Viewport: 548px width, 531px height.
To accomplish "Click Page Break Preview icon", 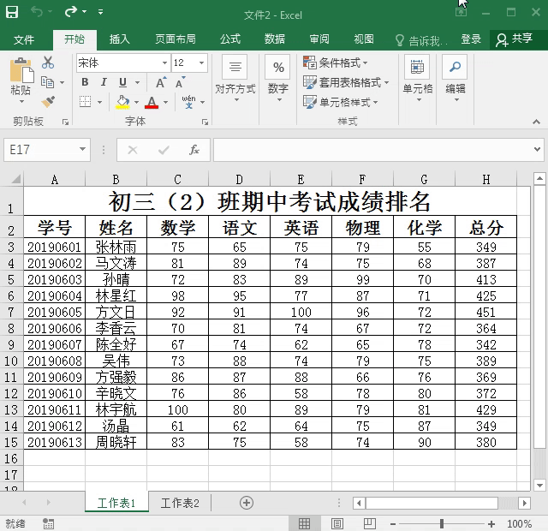I will (x=369, y=523).
